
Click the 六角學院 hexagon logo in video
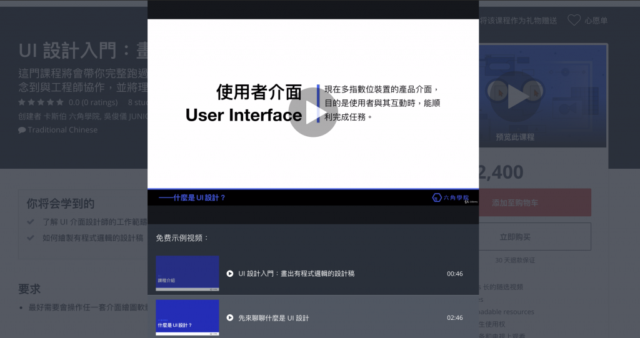437,198
